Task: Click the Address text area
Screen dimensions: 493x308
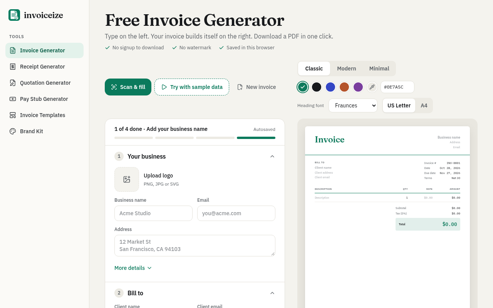Action: [195, 246]
